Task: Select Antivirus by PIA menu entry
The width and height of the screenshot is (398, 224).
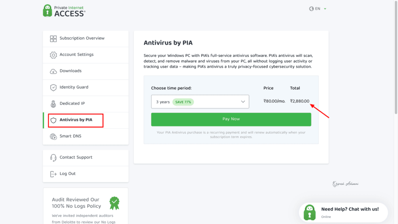Action: point(86,120)
